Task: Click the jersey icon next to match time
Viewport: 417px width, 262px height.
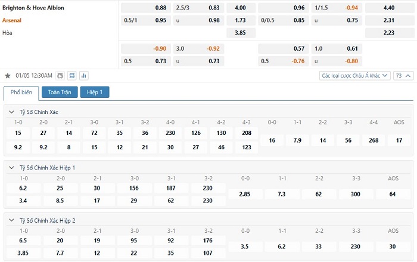Action: tap(60, 76)
